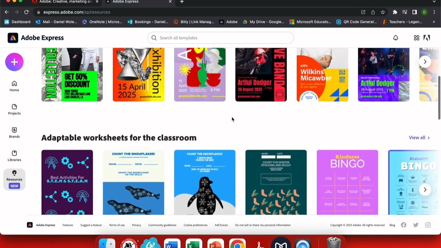
Task: Open the Facebook link in footer
Action: tap(403, 225)
